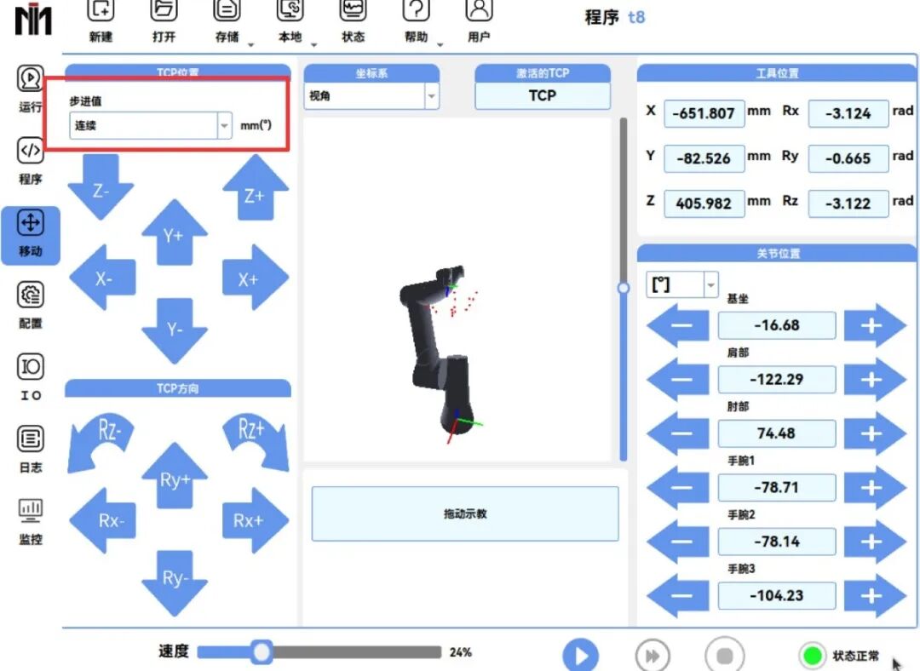Decrease the 肘部 elbow joint angle
This screenshot has width=920, height=671.
(x=679, y=434)
